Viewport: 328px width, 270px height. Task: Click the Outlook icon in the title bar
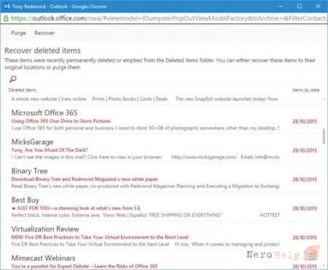tap(7, 7)
